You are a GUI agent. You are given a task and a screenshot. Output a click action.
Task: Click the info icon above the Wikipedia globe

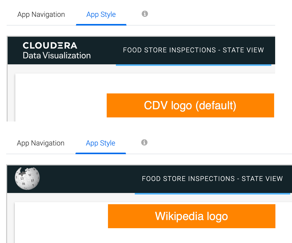pyautogui.click(x=144, y=142)
